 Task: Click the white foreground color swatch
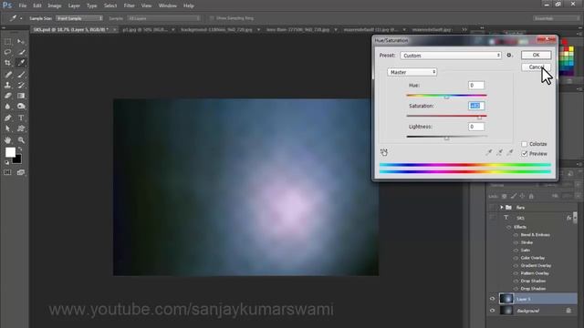[x=10, y=152]
